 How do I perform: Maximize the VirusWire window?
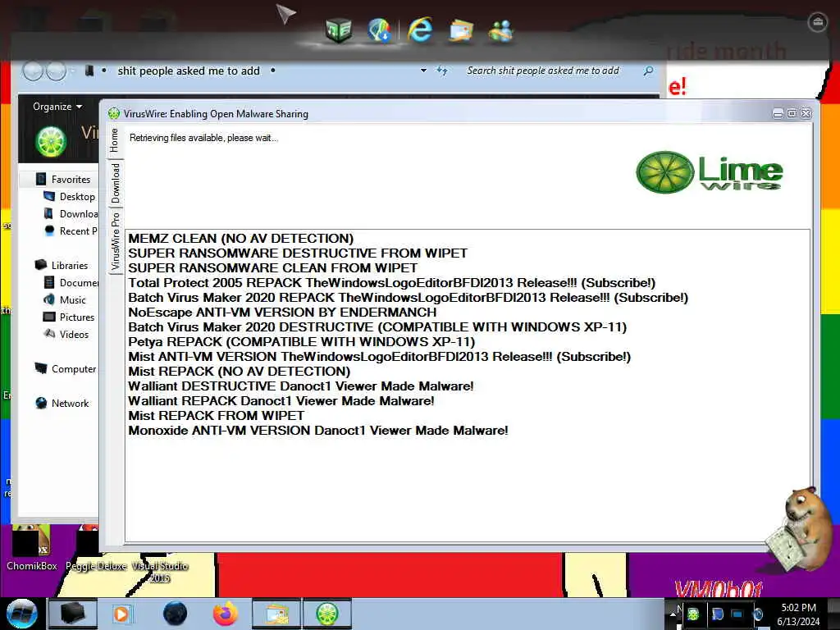(792, 113)
